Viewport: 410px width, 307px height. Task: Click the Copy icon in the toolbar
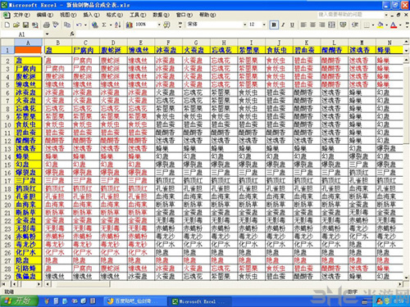tap(67, 25)
